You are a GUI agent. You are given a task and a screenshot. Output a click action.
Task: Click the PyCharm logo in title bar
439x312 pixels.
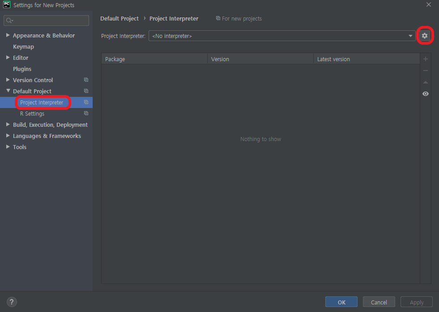click(x=7, y=5)
